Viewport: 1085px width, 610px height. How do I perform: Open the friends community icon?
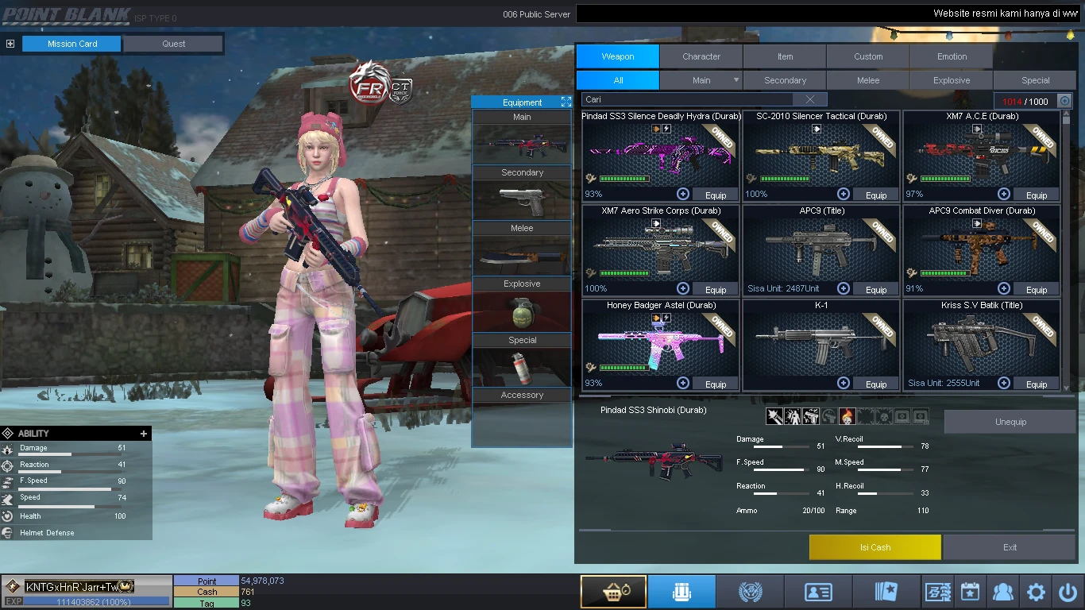pyautogui.click(x=1003, y=592)
